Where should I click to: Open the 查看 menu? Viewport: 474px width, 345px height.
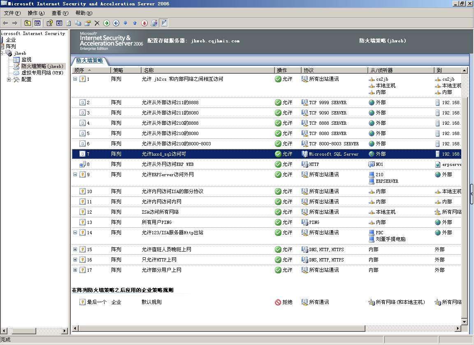pos(60,13)
